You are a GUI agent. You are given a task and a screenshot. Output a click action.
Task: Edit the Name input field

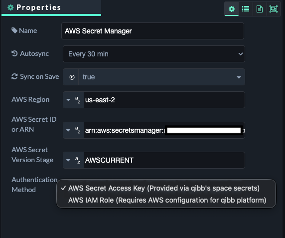click(152, 31)
